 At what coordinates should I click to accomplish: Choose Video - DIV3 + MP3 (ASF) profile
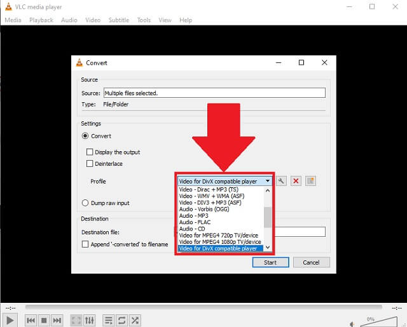pos(221,203)
